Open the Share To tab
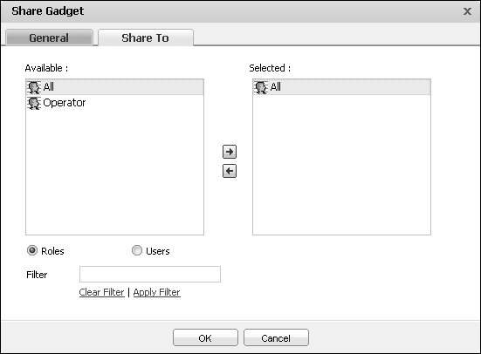481x354 pixels. 146,37
